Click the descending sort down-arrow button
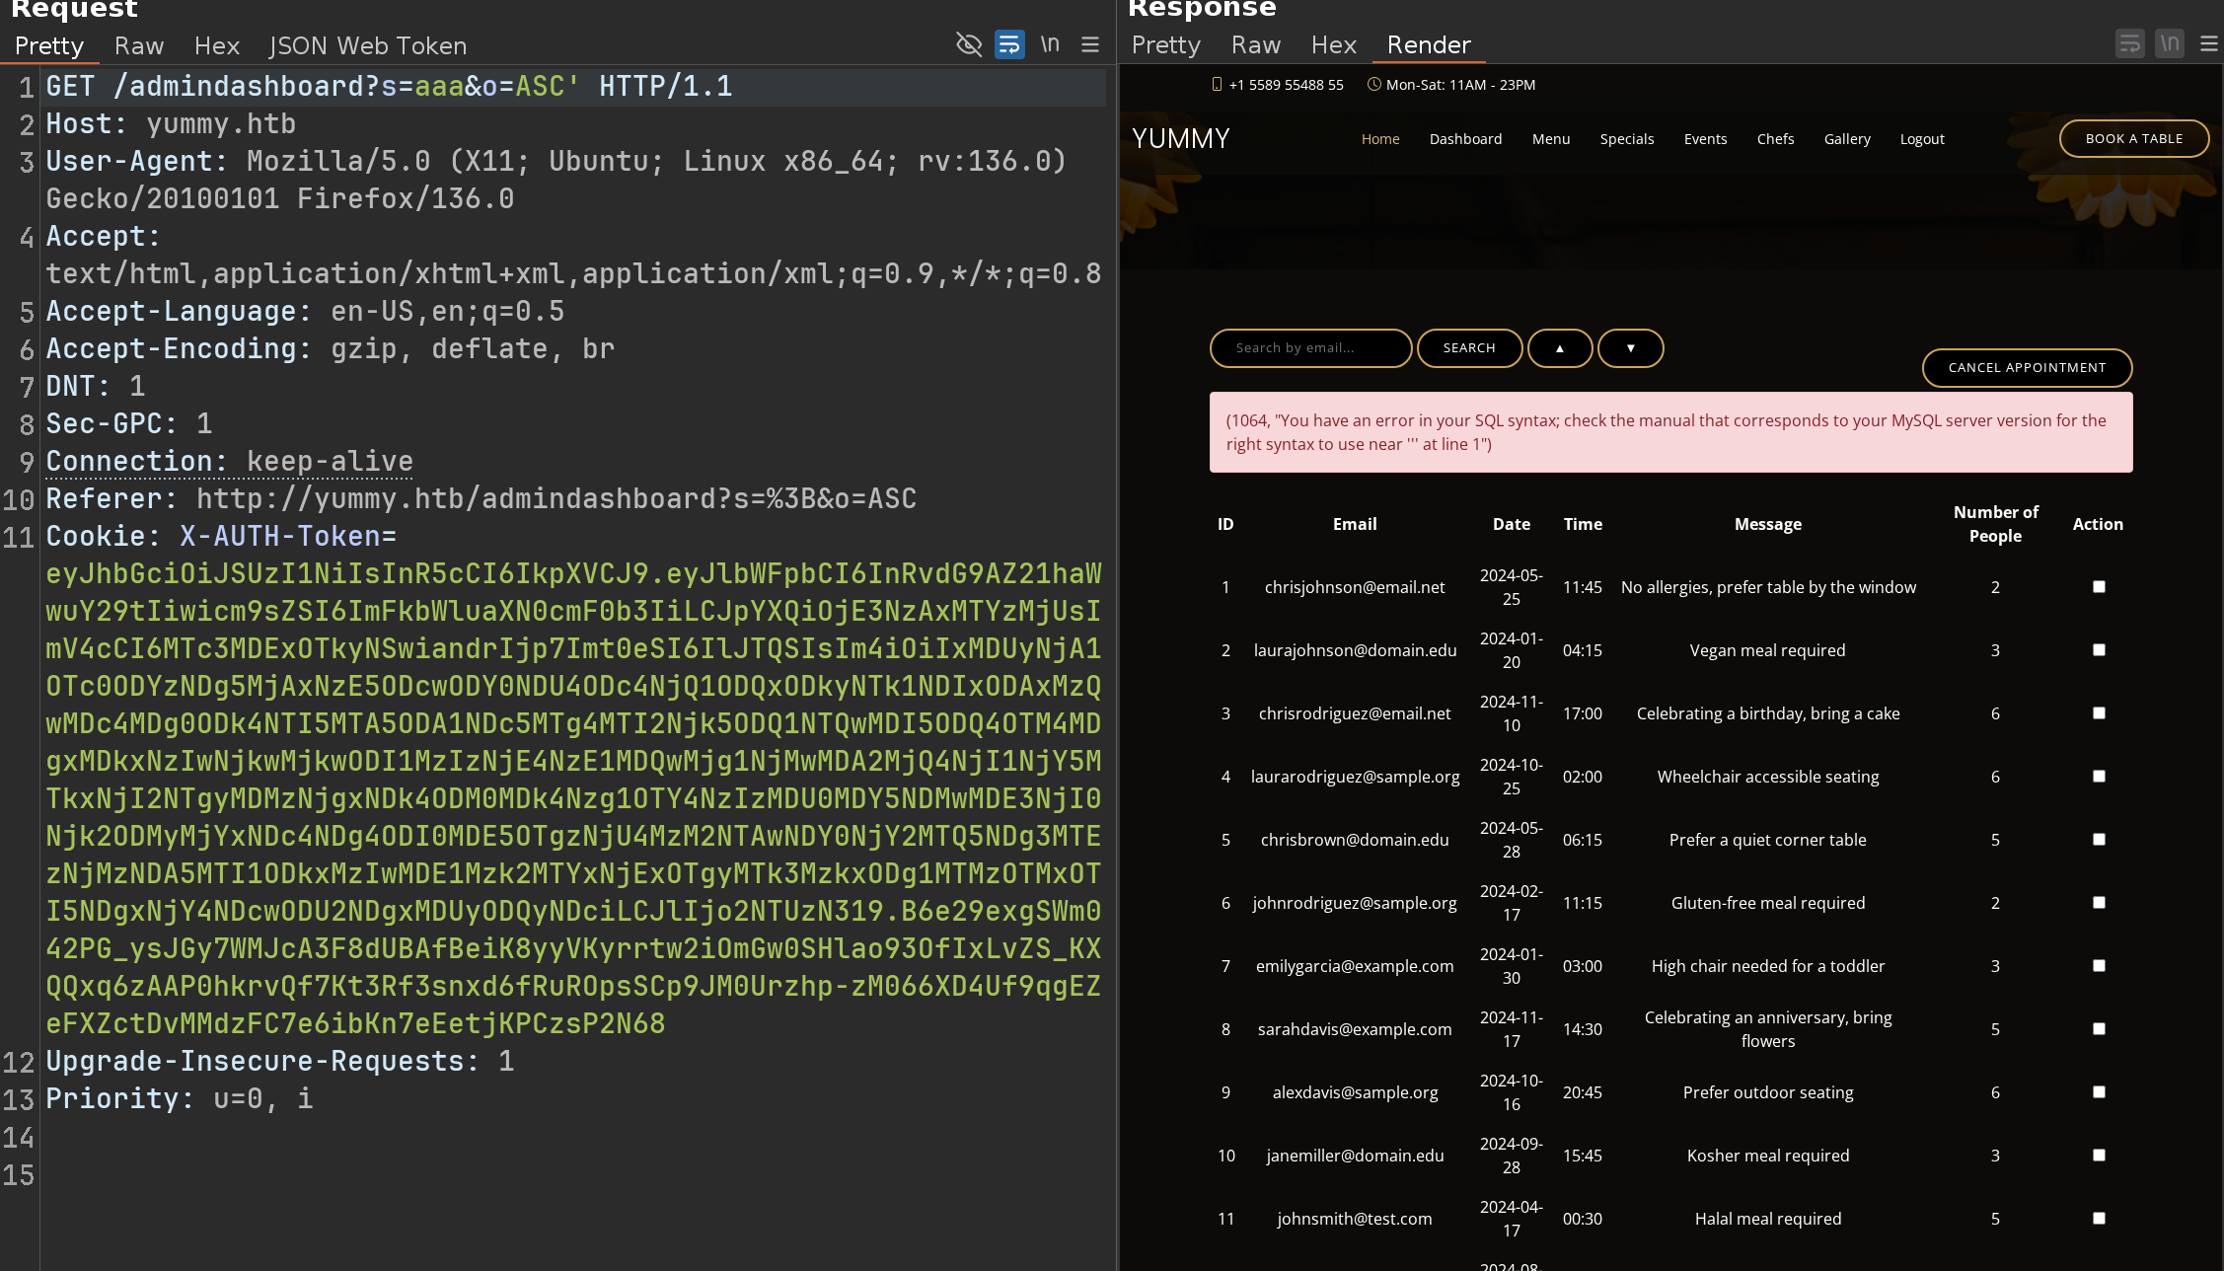 [x=1630, y=348]
